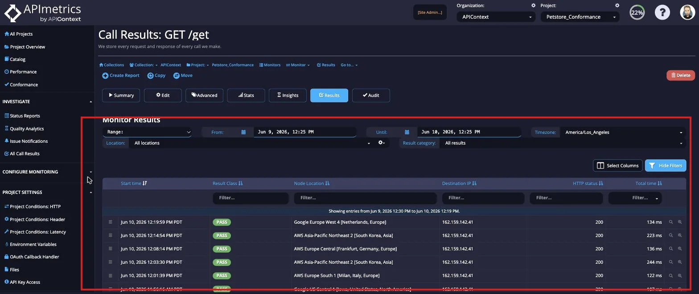Viewport: 699px width, 294px height.
Task: Click Select Columns button
Action: tap(617, 165)
